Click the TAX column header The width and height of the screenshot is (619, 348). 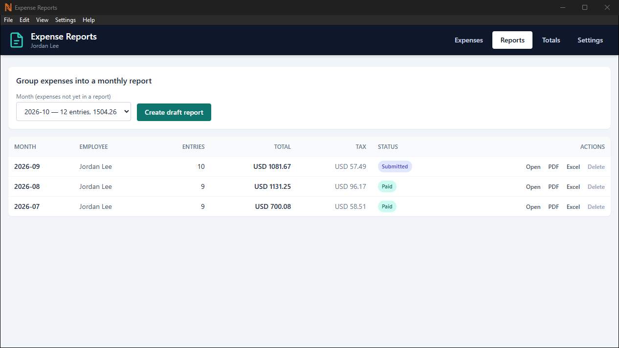tap(361, 147)
